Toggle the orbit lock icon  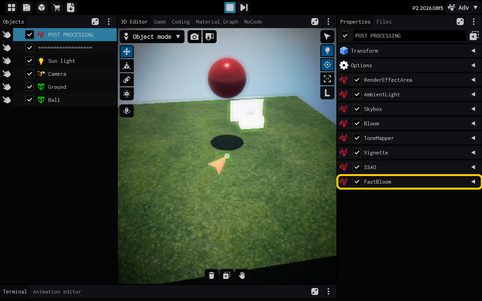click(127, 111)
